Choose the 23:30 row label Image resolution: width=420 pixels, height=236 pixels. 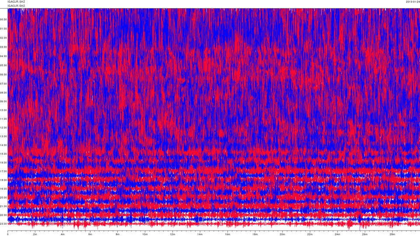(3, 224)
